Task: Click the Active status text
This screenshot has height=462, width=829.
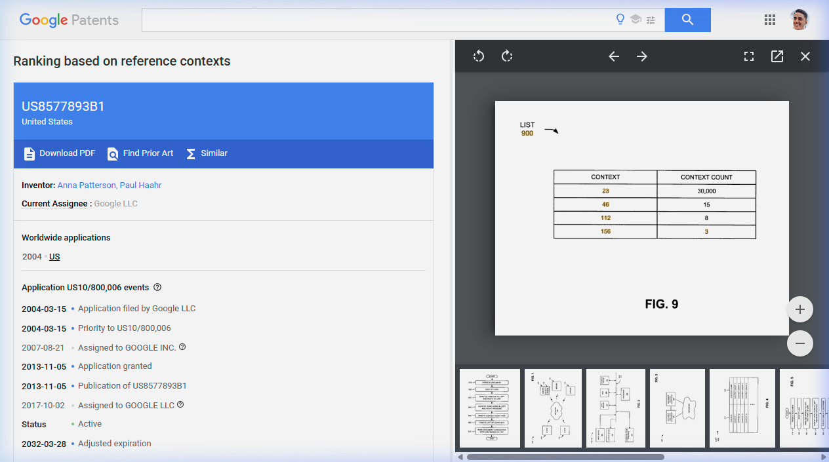Action: click(90, 424)
